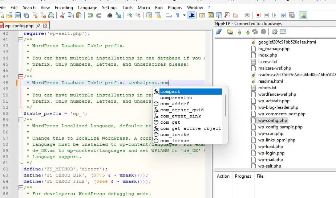336x198 pixels.
Task: Show the NppFTP messages window icon
Action: pos(283,32)
